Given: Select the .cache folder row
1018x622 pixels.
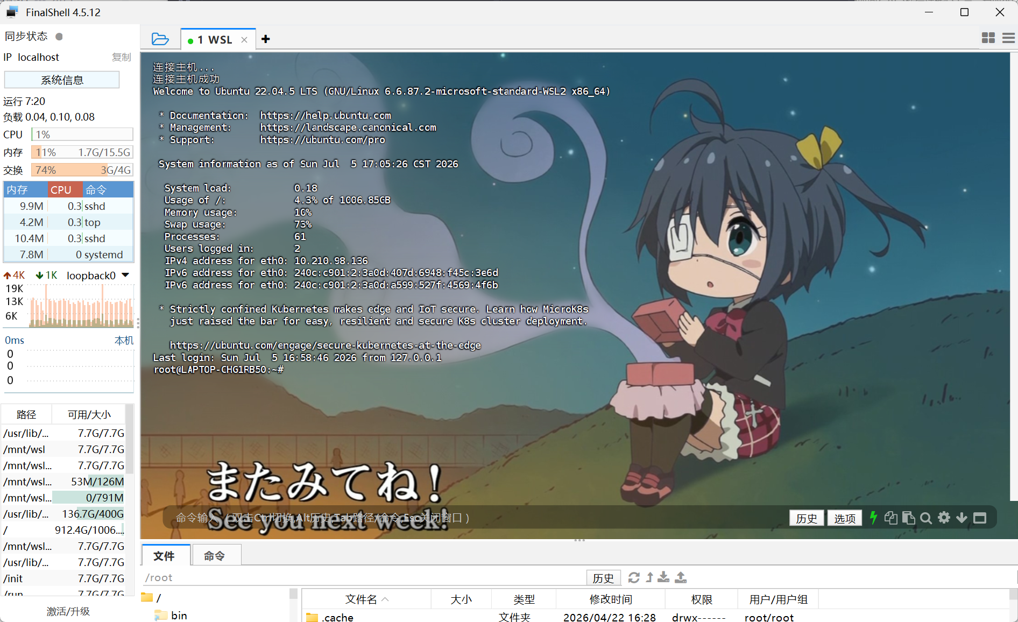Looking at the screenshot, I should coord(655,617).
